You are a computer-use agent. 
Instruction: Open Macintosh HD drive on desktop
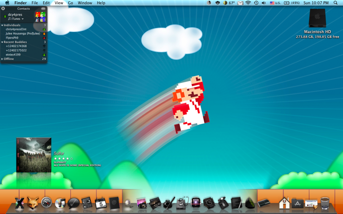pos(318,18)
